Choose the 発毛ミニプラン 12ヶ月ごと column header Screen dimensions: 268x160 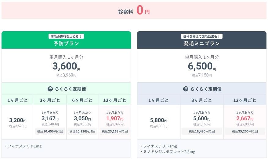245,100
